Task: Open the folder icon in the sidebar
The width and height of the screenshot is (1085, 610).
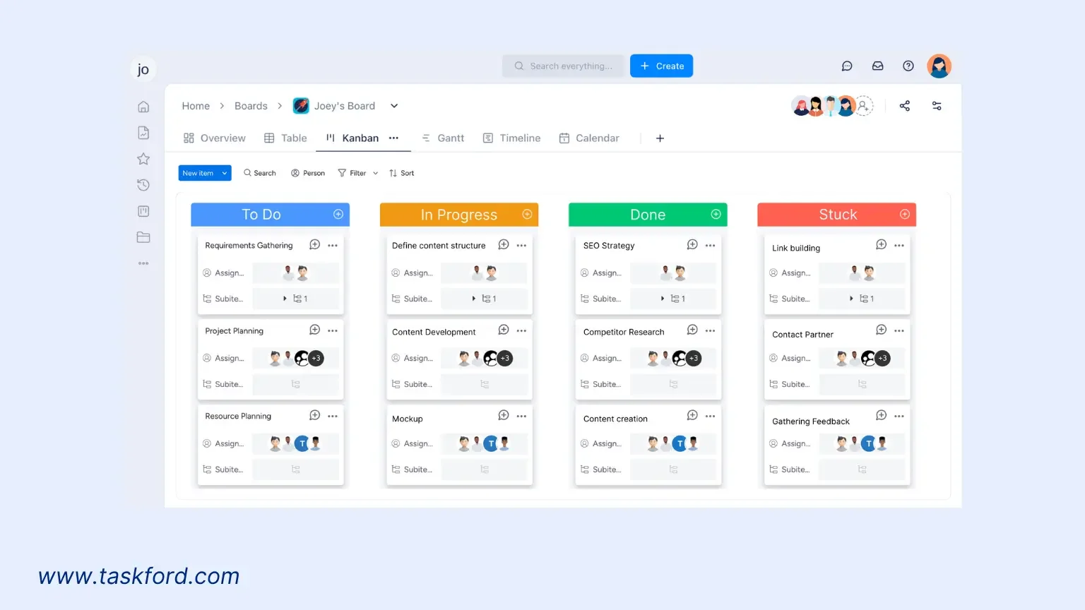Action: pyautogui.click(x=143, y=237)
